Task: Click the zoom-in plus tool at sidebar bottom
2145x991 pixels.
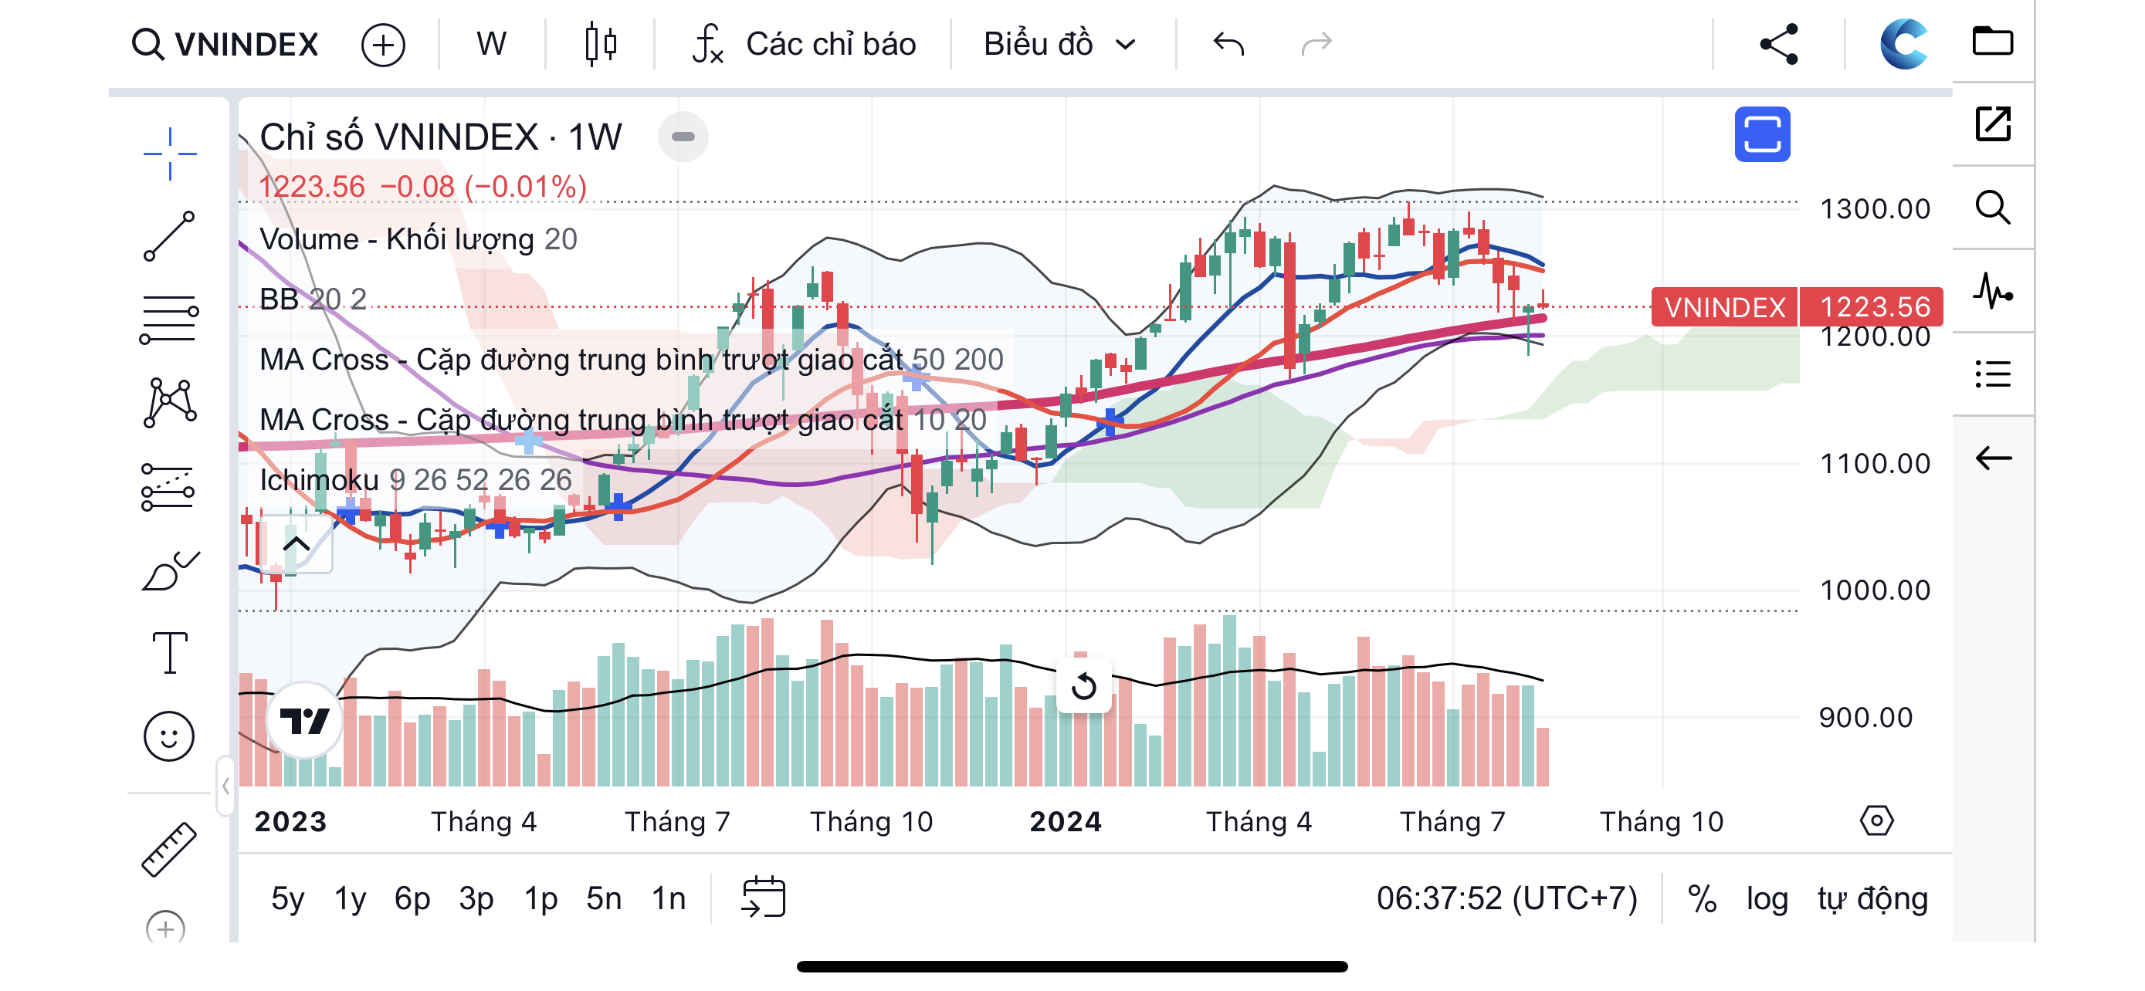Action: pos(166,927)
